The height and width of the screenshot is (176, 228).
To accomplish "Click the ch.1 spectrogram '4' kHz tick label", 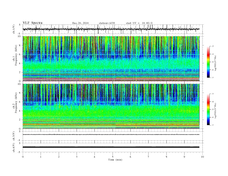I will point(20,63).
